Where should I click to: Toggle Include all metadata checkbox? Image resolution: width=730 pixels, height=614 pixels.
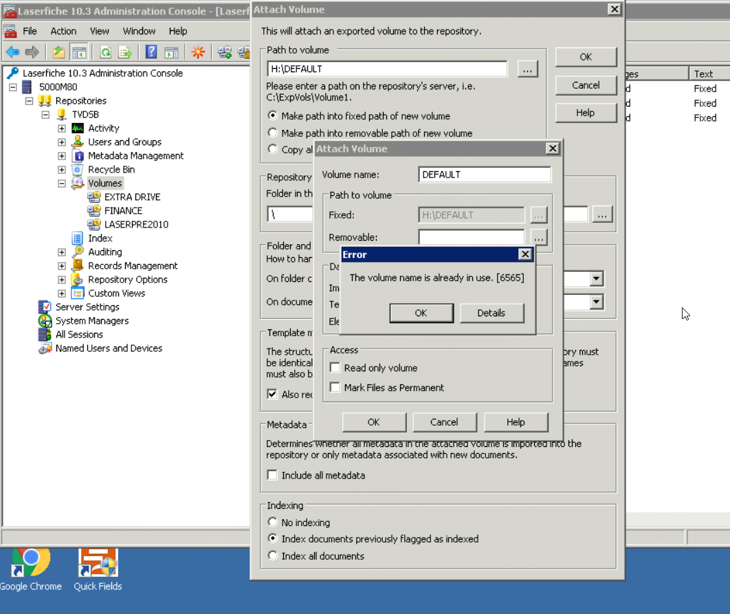point(273,476)
